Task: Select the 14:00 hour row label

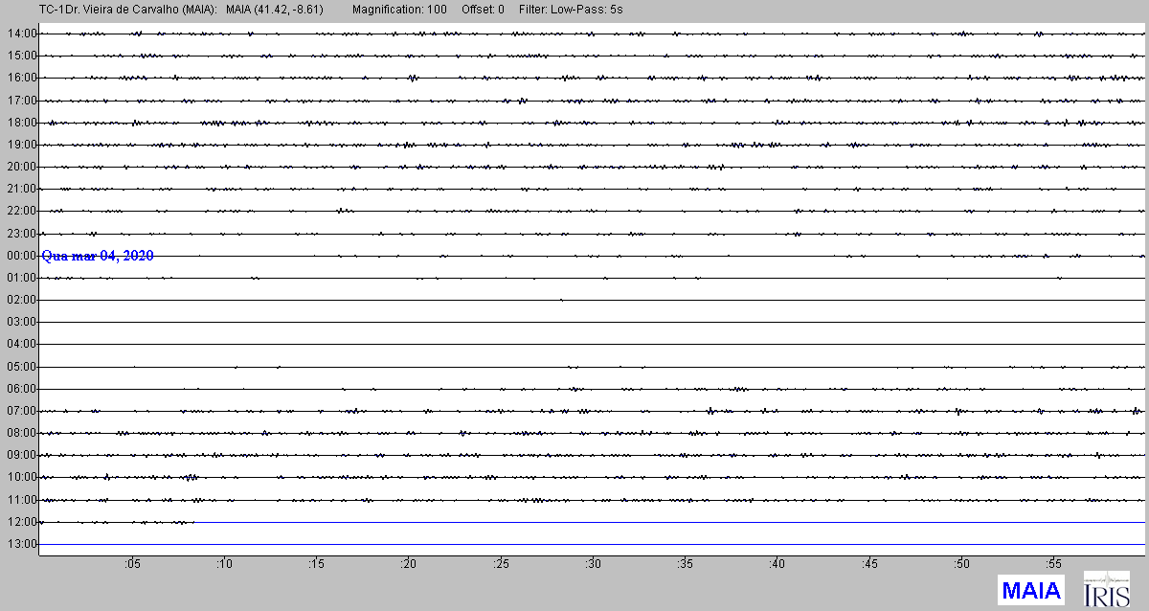Action: click(x=21, y=34)
